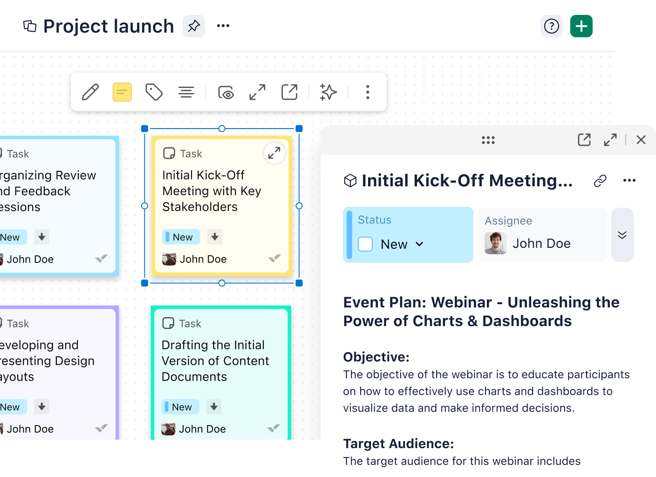Open status arrow on Drafting the Initial Version card

(x=214, y=407)
